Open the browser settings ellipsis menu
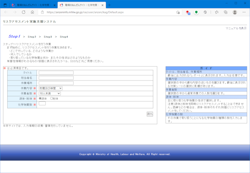 tap(244, 12)
